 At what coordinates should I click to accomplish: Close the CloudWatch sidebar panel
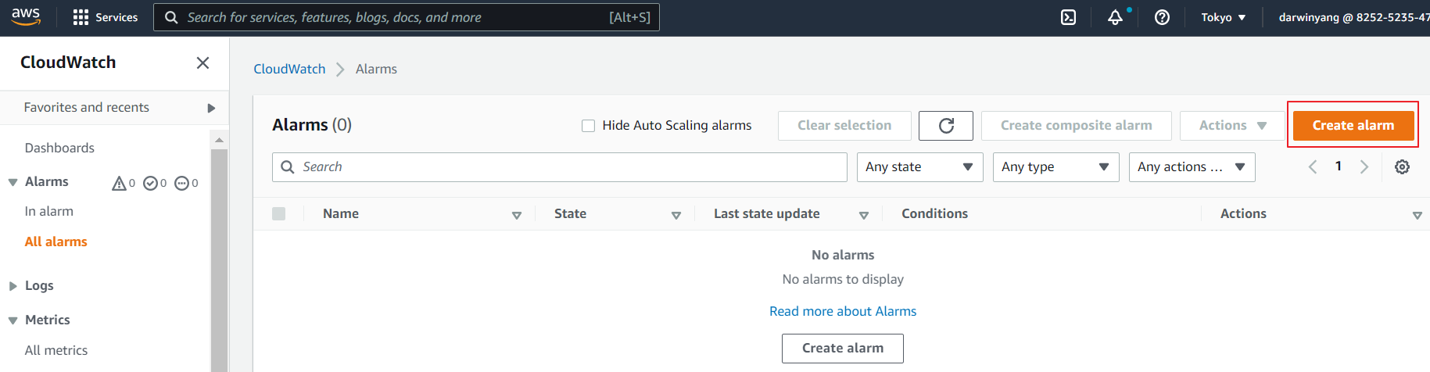(202, 63)
